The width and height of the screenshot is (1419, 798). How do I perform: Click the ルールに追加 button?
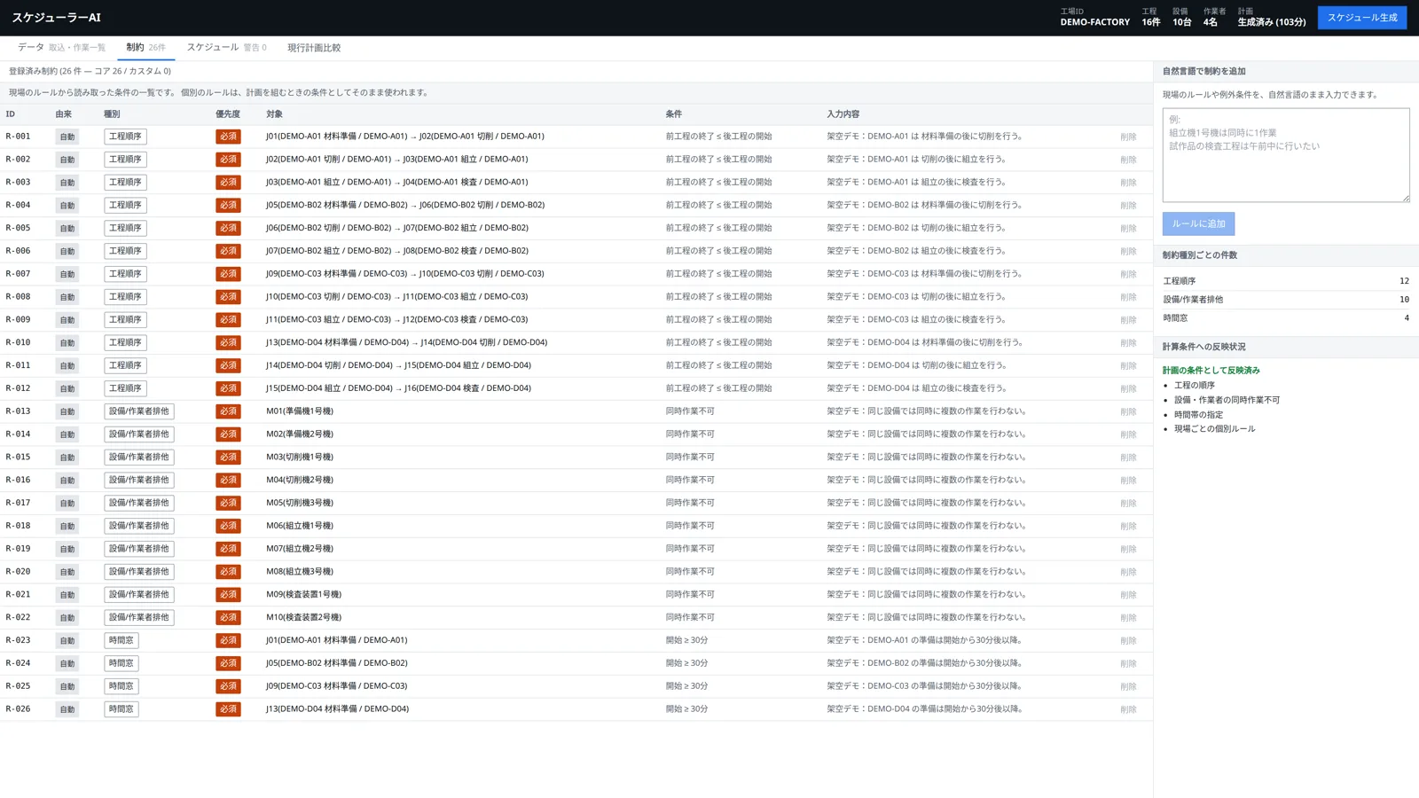[x=1198, y=223]
